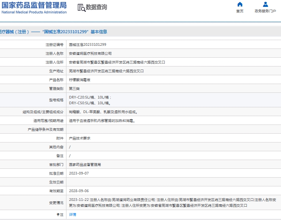
Task: Open the 详情 link
Action: (73, 214)
